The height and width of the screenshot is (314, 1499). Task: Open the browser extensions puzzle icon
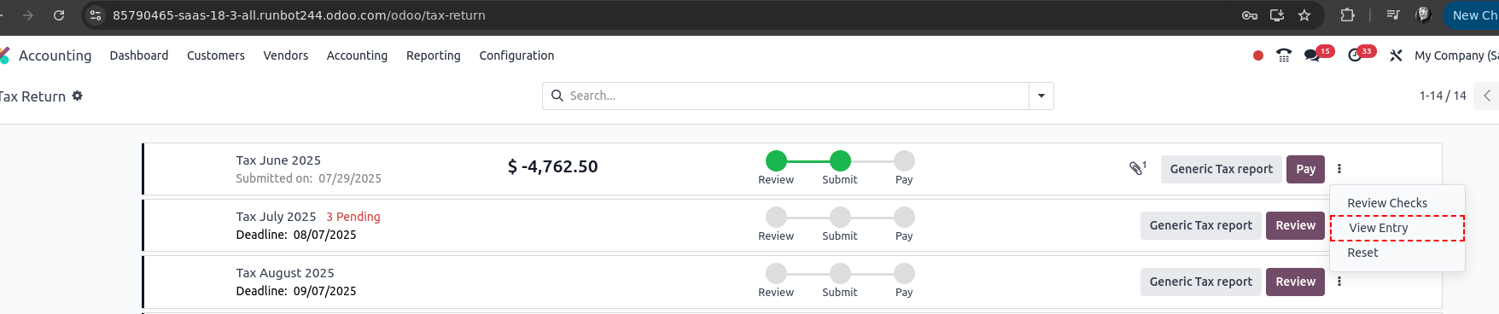pos(1347,15)
